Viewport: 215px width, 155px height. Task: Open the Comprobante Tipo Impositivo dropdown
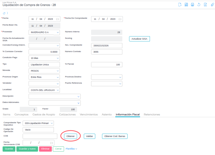[x=52, y=123]
